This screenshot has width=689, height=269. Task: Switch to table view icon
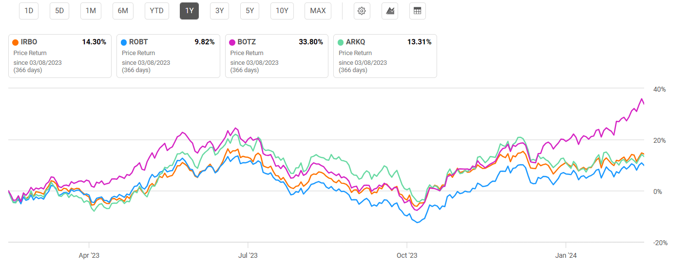(x=417, y=11)
